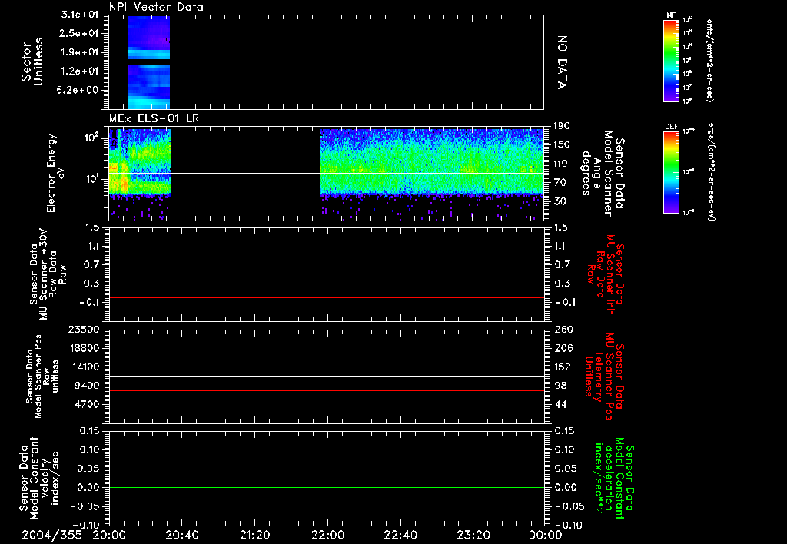The width and height of the screenshot is (787, 544).
Task: Click the "2.5e+01" sector tick label
Action: click(80, 34)
